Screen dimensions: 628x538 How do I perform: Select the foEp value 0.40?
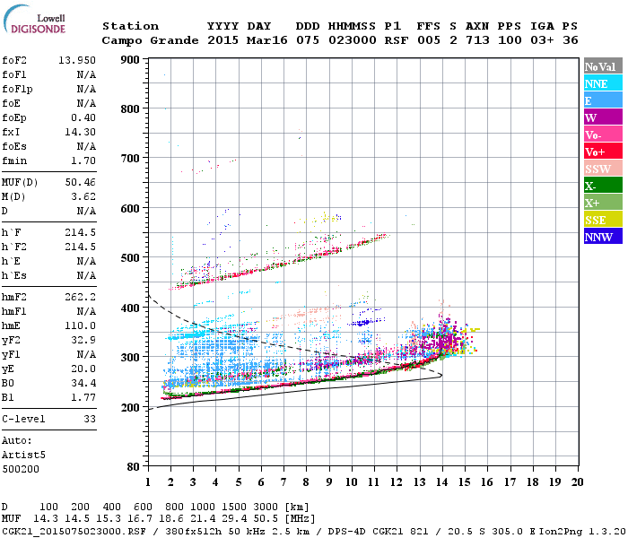[x=83, y=117]
